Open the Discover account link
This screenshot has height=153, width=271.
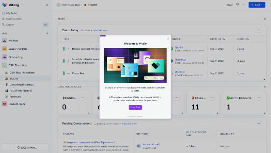pos(180,72)
